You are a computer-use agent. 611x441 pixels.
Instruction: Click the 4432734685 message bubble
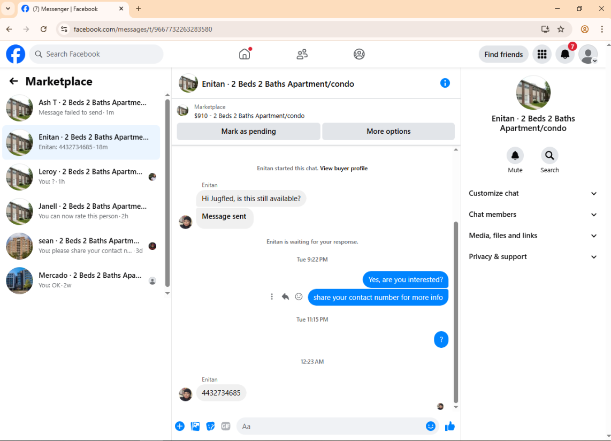(221, 393)
